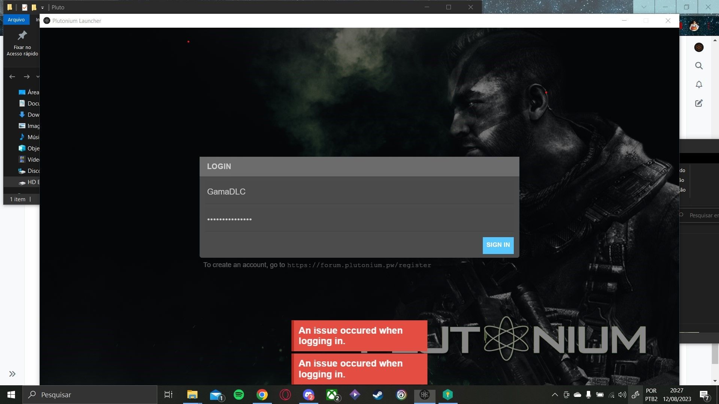Click the Pesquisar search field in right window
The image size is (719, 404).
(x=700, y=215)
